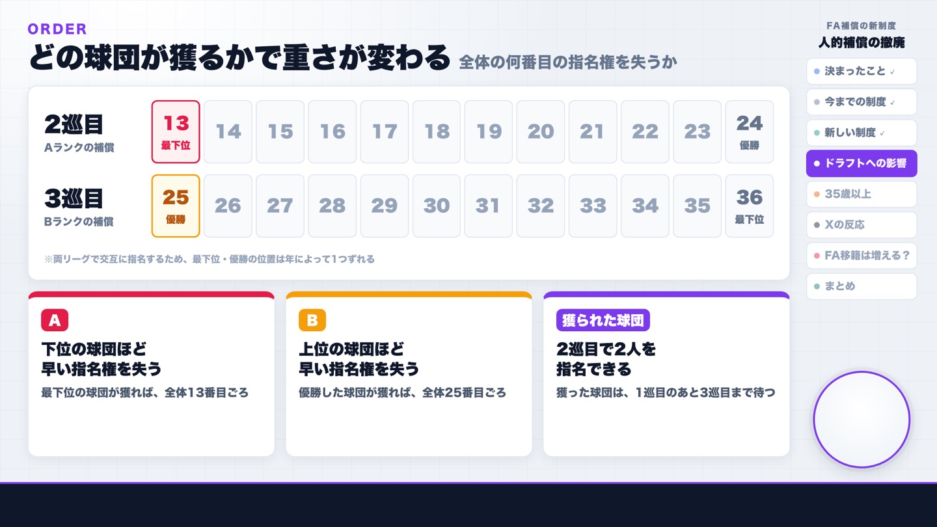Click the 2巡目 row label

tap(74, 124)
